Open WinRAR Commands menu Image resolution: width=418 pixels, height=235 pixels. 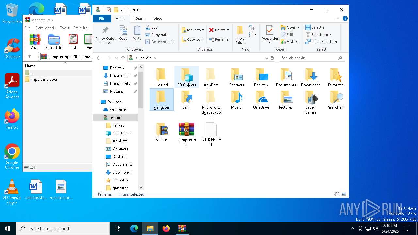click(x=45, y=28)
